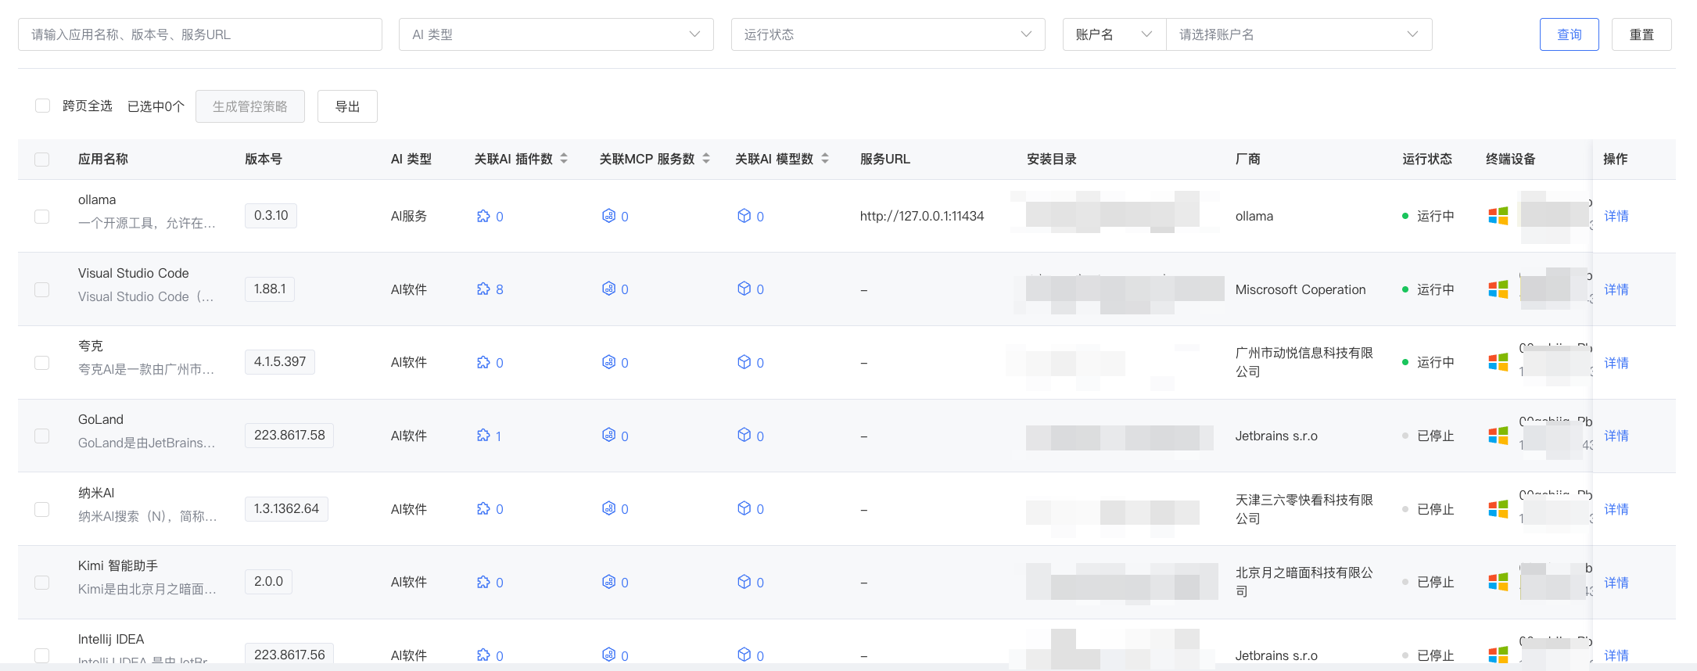Open AI model icon in 纳米AI row

pos(744,508)
